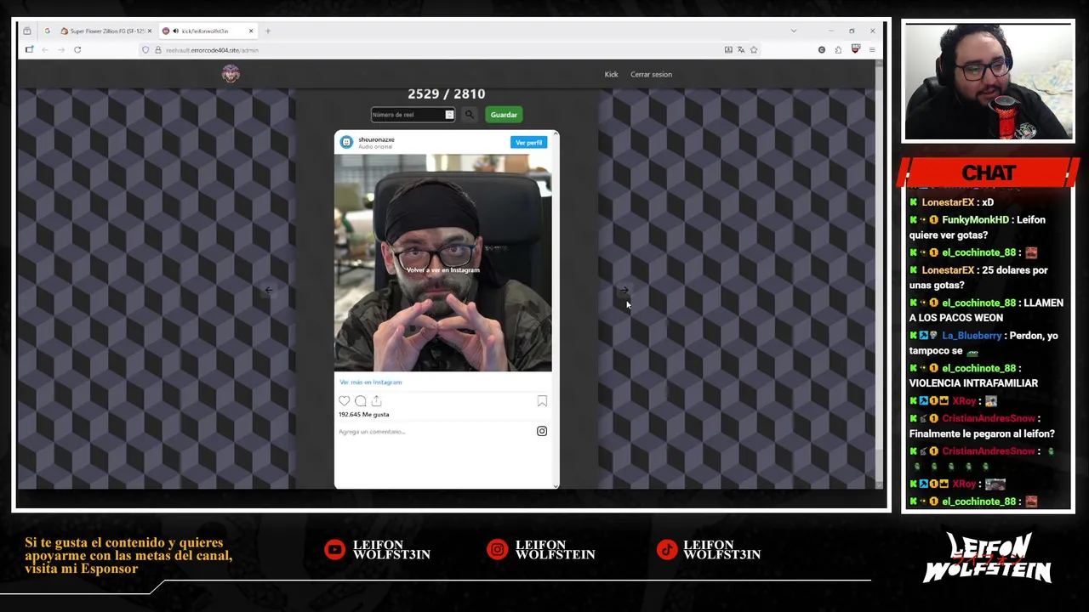Click the sidebar toggle icon left of back arrow

[29, 50]
